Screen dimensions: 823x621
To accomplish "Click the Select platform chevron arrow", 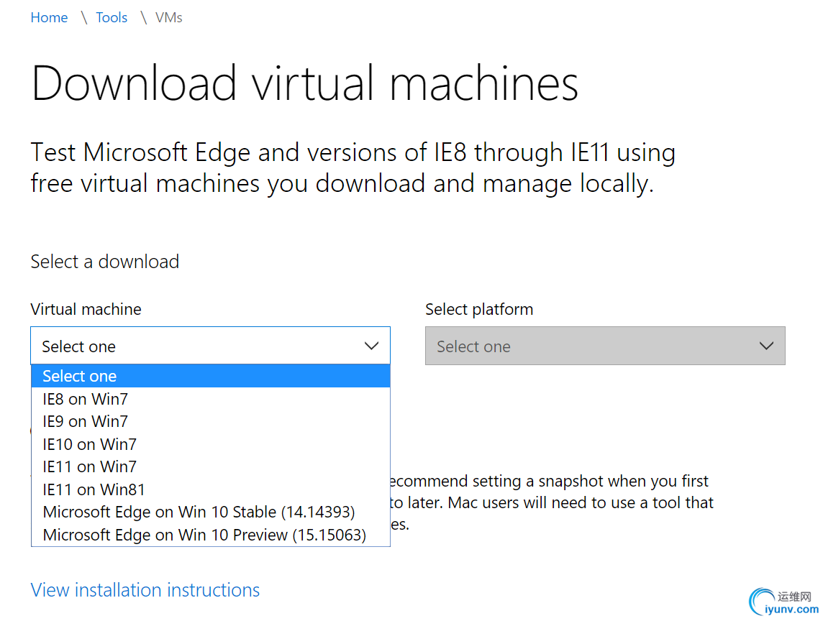I will 766,346.
